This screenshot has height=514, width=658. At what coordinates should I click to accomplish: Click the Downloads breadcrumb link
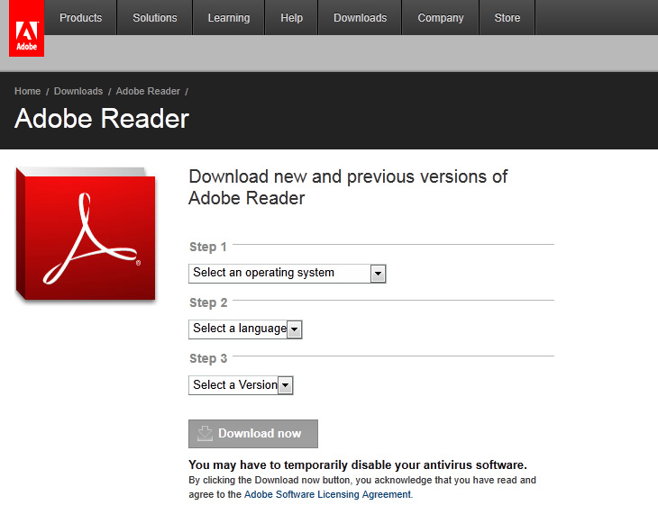pyautogui.click(x=78, y=92)
